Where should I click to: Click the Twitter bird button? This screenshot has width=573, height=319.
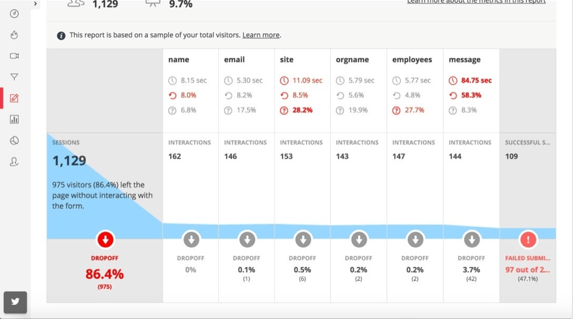coord(15,302)
